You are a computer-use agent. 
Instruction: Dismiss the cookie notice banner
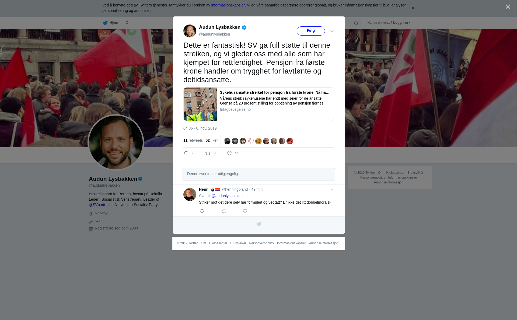pos(413,8)
